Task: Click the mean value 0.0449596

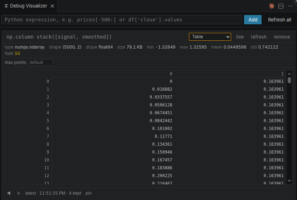Action: (x=235, y=47)
